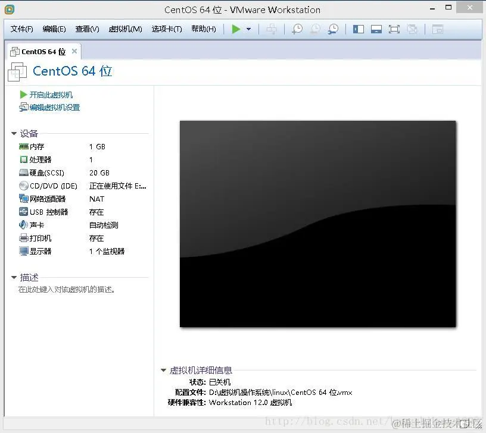Collapse the 设备 devices section

coord(14,133)
